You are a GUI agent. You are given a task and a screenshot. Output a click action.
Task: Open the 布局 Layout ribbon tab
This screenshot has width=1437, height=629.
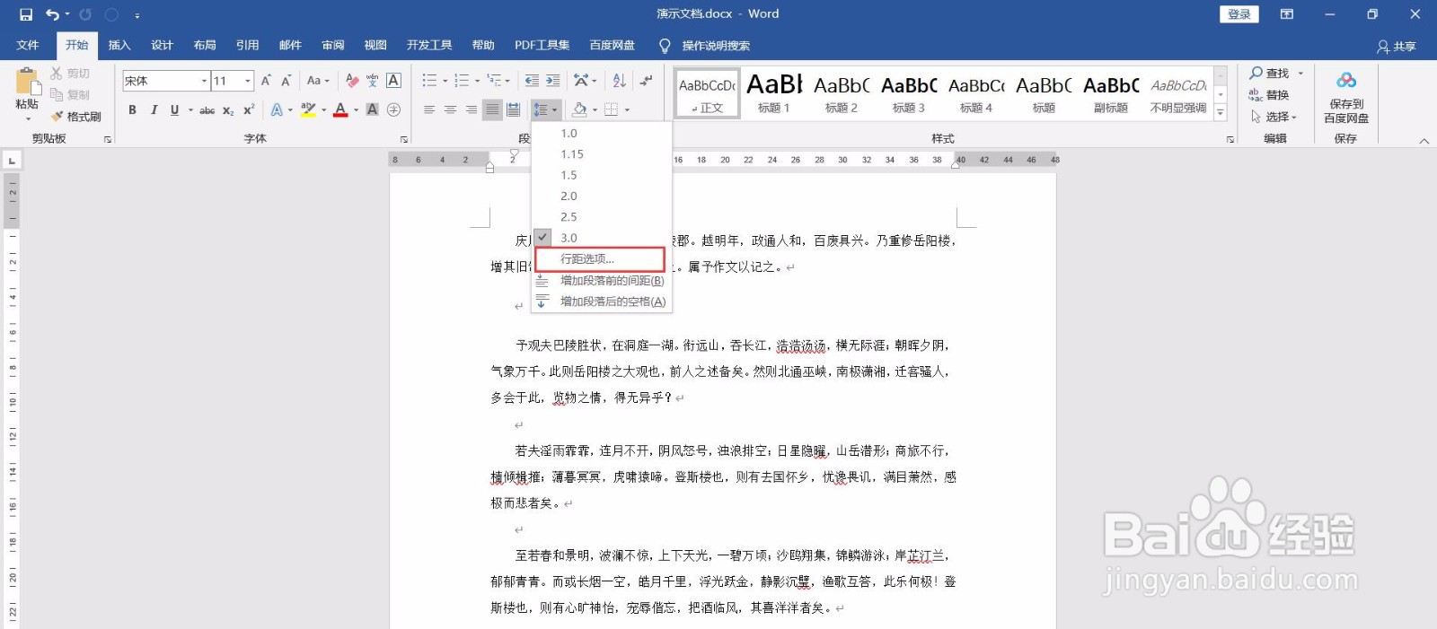pos(205,46)
